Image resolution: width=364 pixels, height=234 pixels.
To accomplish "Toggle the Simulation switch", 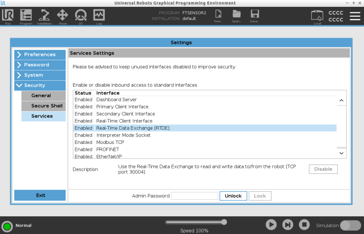I will (x=350, y=225).
